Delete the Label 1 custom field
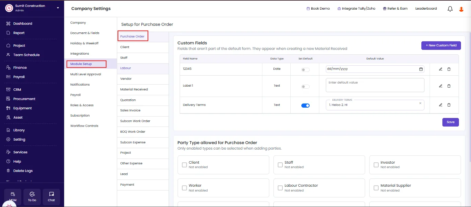The height and width of the screenshot is (207, 471). click(449, 86)
